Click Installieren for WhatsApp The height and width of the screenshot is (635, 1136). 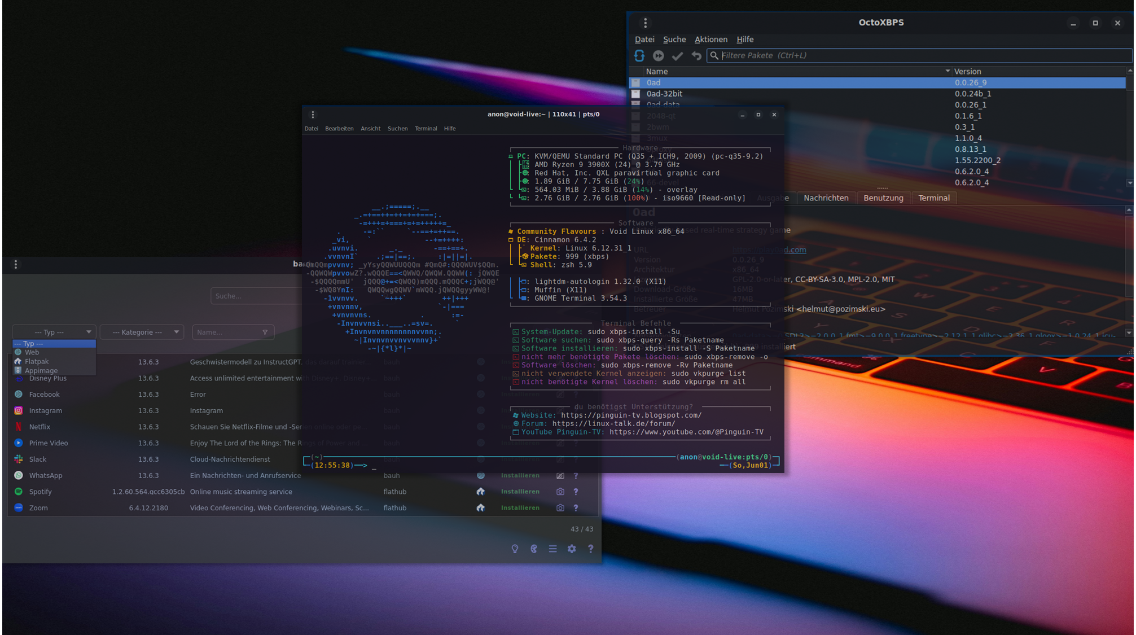pos(520,476)
